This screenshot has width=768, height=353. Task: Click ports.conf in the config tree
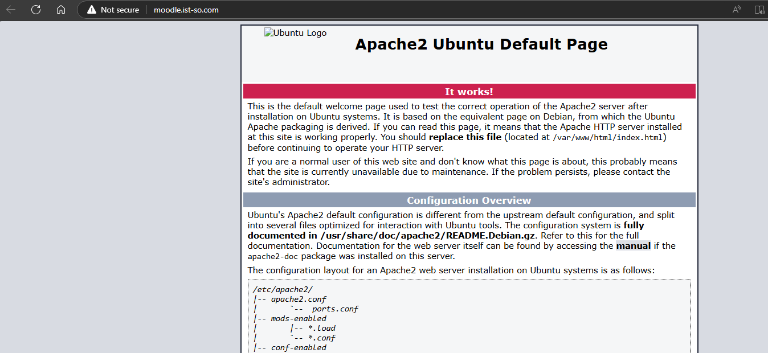[x=335, y=309]
